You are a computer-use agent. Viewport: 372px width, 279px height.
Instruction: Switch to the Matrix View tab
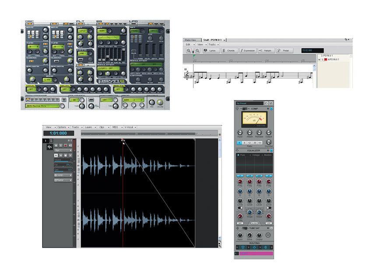click(x=191, y=40)
